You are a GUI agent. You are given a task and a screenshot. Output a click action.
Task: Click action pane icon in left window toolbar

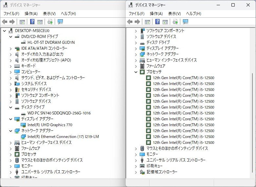[x=40, y=22]
